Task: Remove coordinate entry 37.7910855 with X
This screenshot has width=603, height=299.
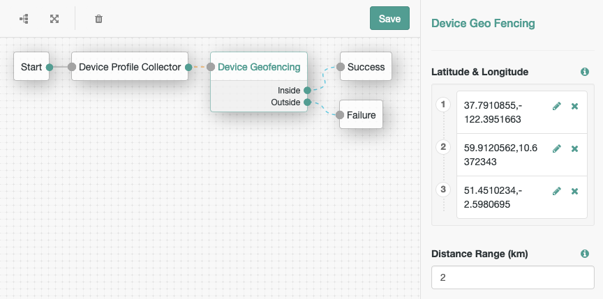Action: [574, 106]
